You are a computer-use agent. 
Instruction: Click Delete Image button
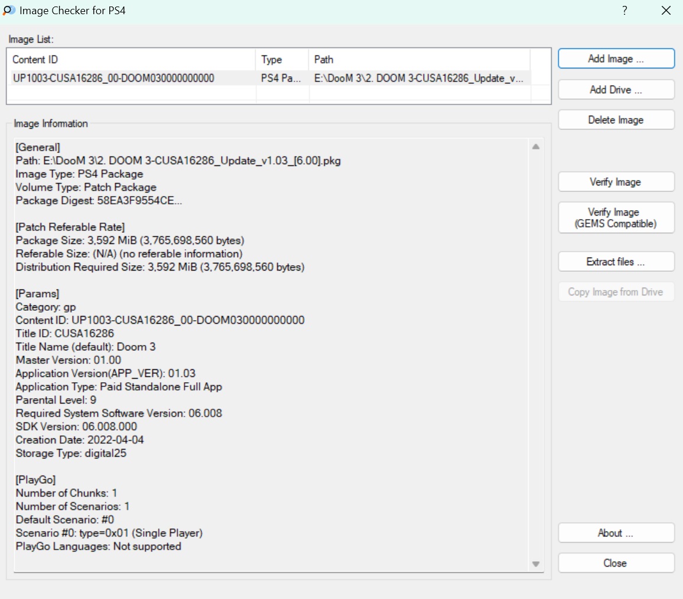click(x=616, y=120)
